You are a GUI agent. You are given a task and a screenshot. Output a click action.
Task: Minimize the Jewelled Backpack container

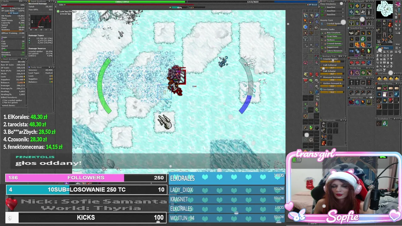[371, 28]
